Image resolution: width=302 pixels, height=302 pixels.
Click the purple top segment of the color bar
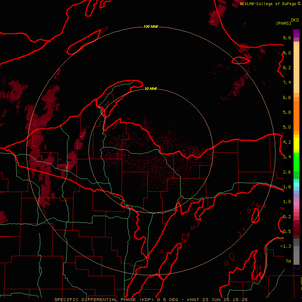[296, 34]
